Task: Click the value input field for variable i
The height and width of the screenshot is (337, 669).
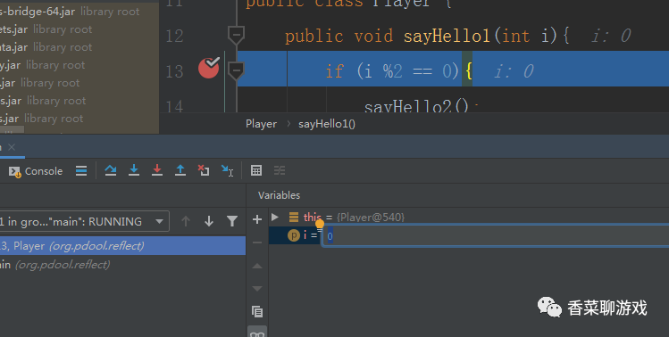Action: point(496,235)
